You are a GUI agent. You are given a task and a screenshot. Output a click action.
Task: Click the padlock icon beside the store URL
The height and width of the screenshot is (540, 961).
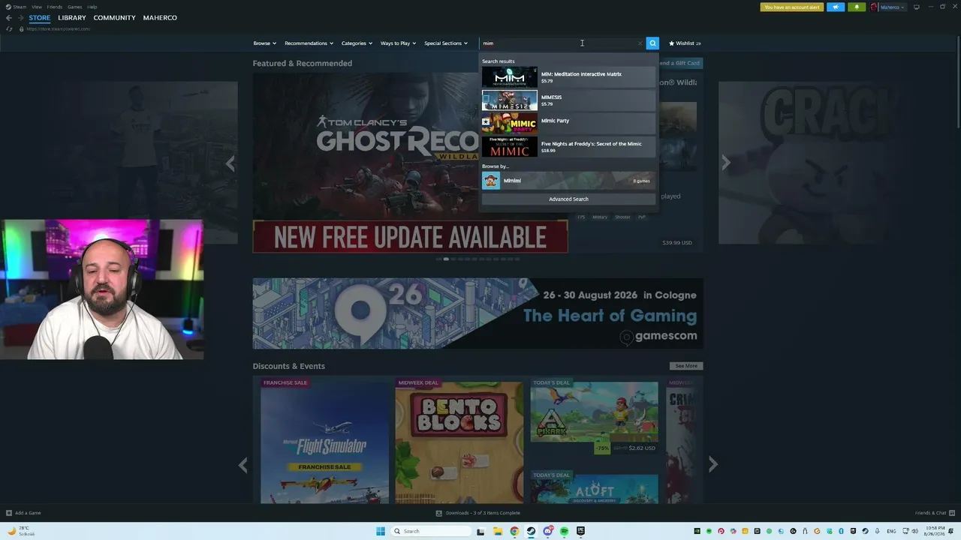21,29
